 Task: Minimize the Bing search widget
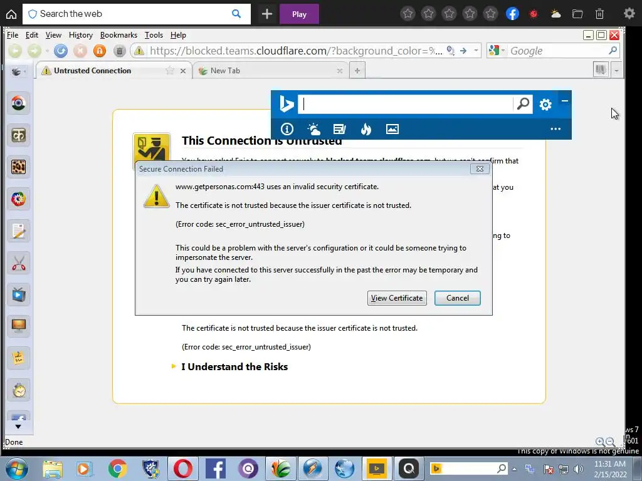coord(565,101)
